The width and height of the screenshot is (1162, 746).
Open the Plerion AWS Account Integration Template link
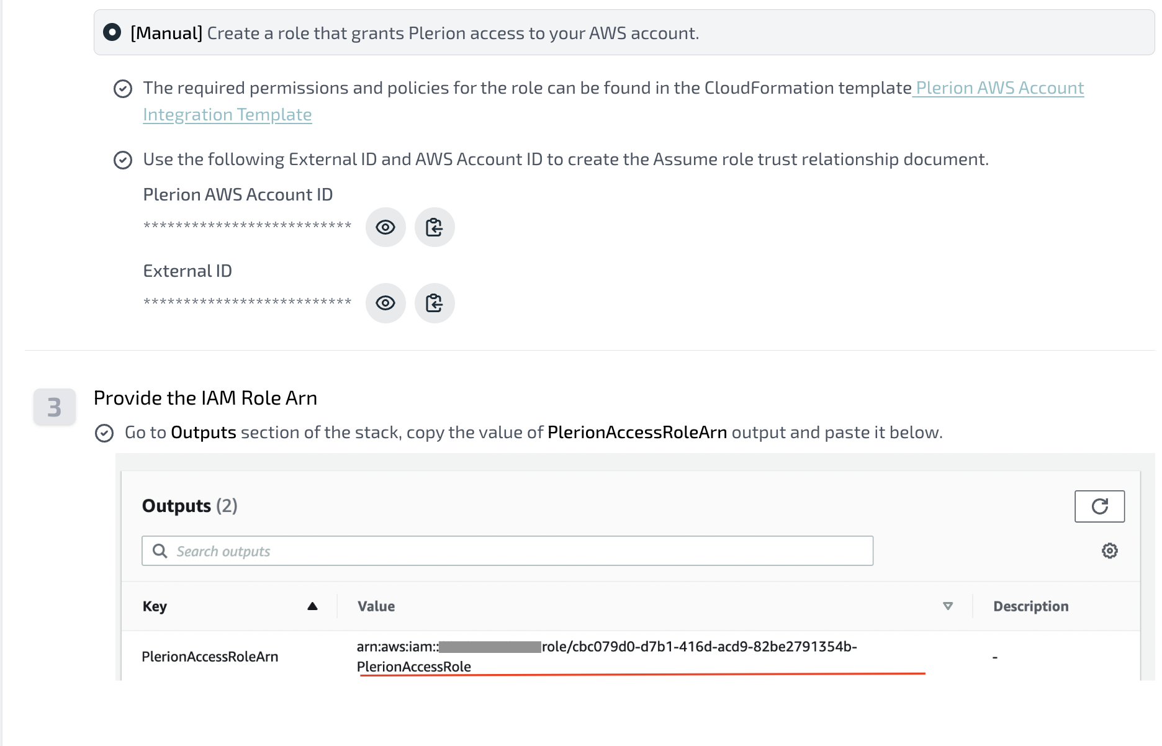pos(999,88)
